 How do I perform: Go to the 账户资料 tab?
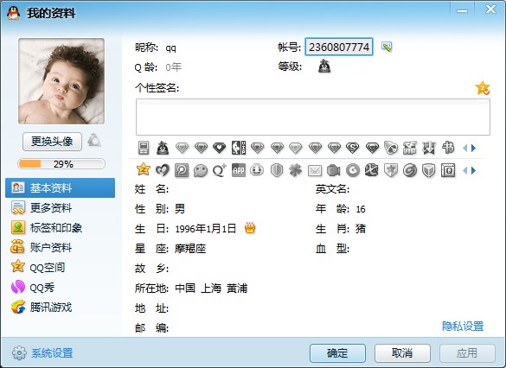pyautogui.click(x=60, y=247)
